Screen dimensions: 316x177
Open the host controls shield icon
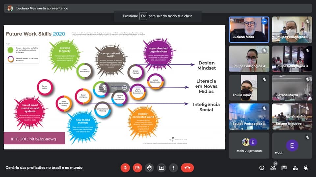click(306, 168)
